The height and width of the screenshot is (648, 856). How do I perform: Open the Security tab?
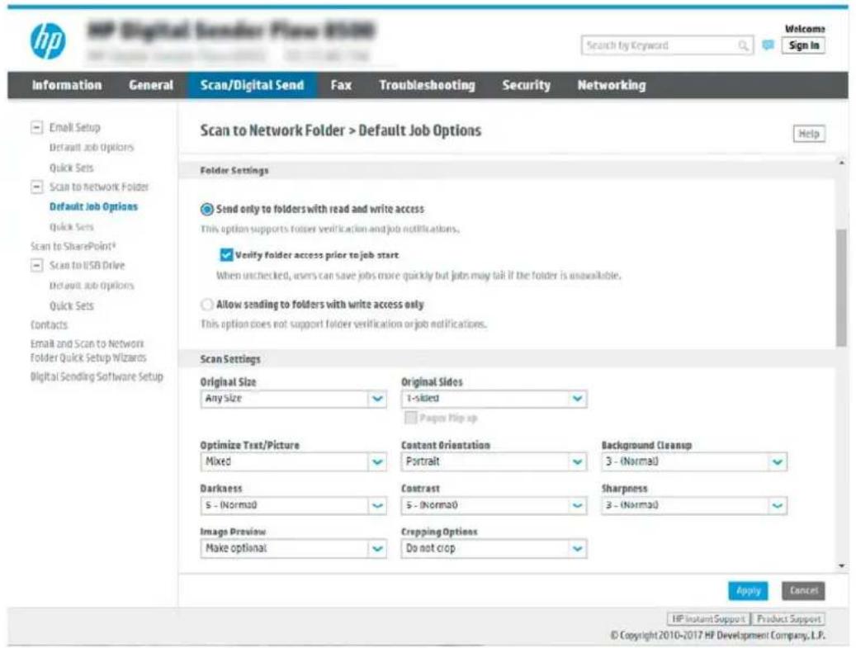pos(527,85)
